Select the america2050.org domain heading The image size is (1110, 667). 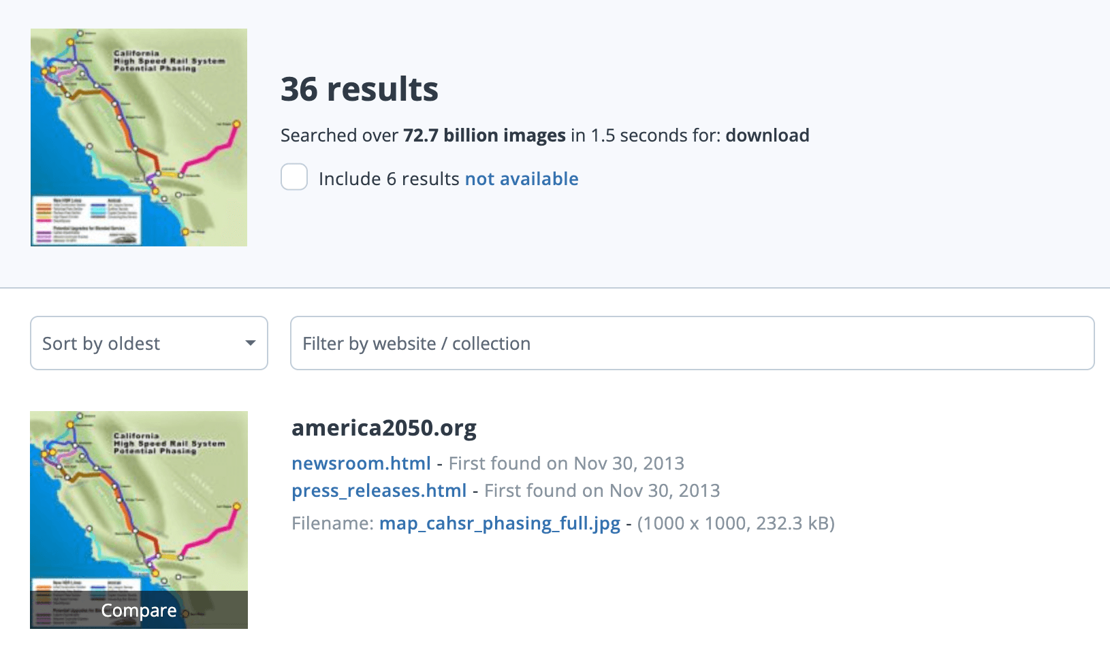(384, 427)
